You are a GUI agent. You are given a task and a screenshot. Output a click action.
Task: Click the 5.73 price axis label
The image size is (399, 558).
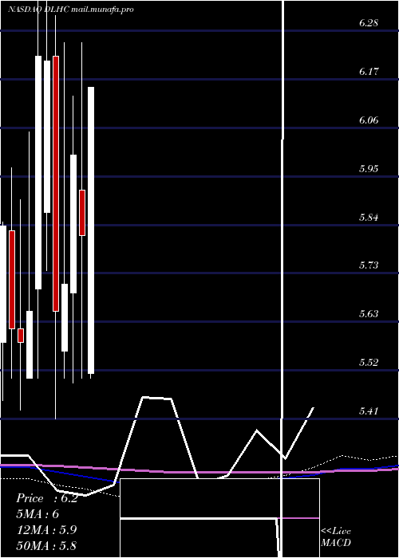tap(369, 265)
